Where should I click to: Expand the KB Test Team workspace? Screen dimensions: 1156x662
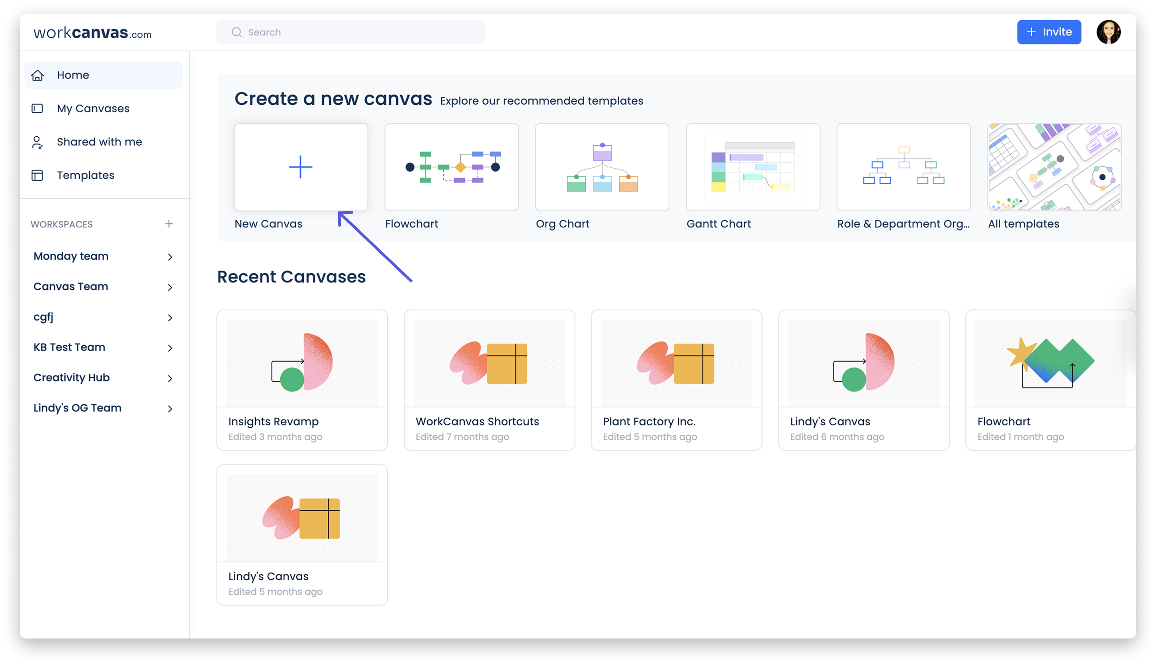[x=170, y=348]
